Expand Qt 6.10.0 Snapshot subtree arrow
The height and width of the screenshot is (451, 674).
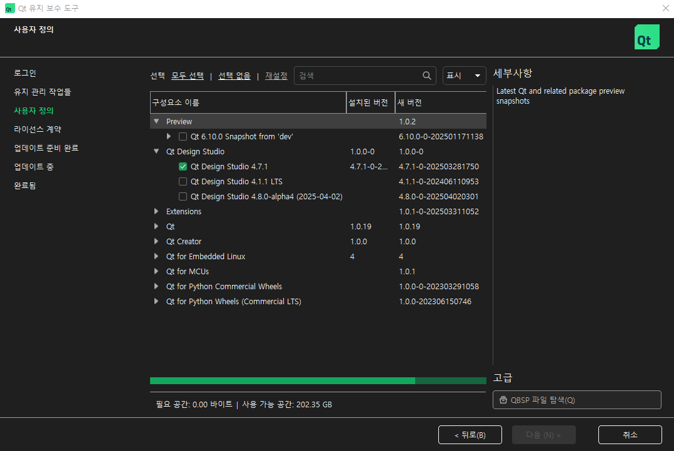point(169,137)
